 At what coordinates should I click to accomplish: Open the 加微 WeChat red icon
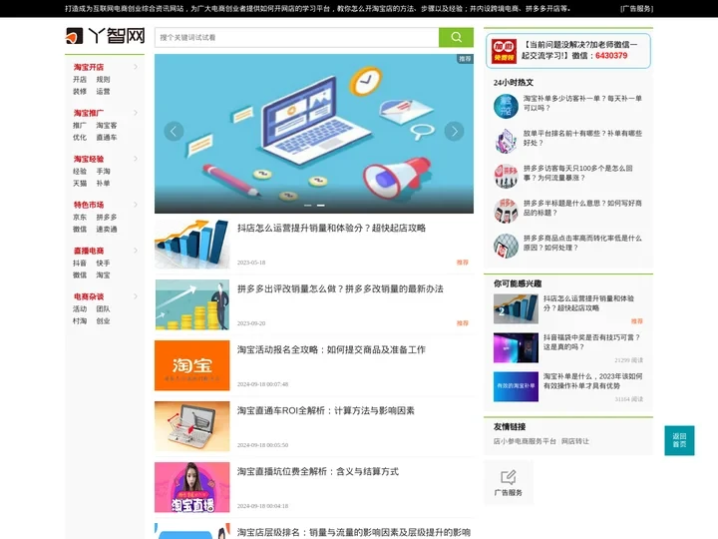point(505,51)
